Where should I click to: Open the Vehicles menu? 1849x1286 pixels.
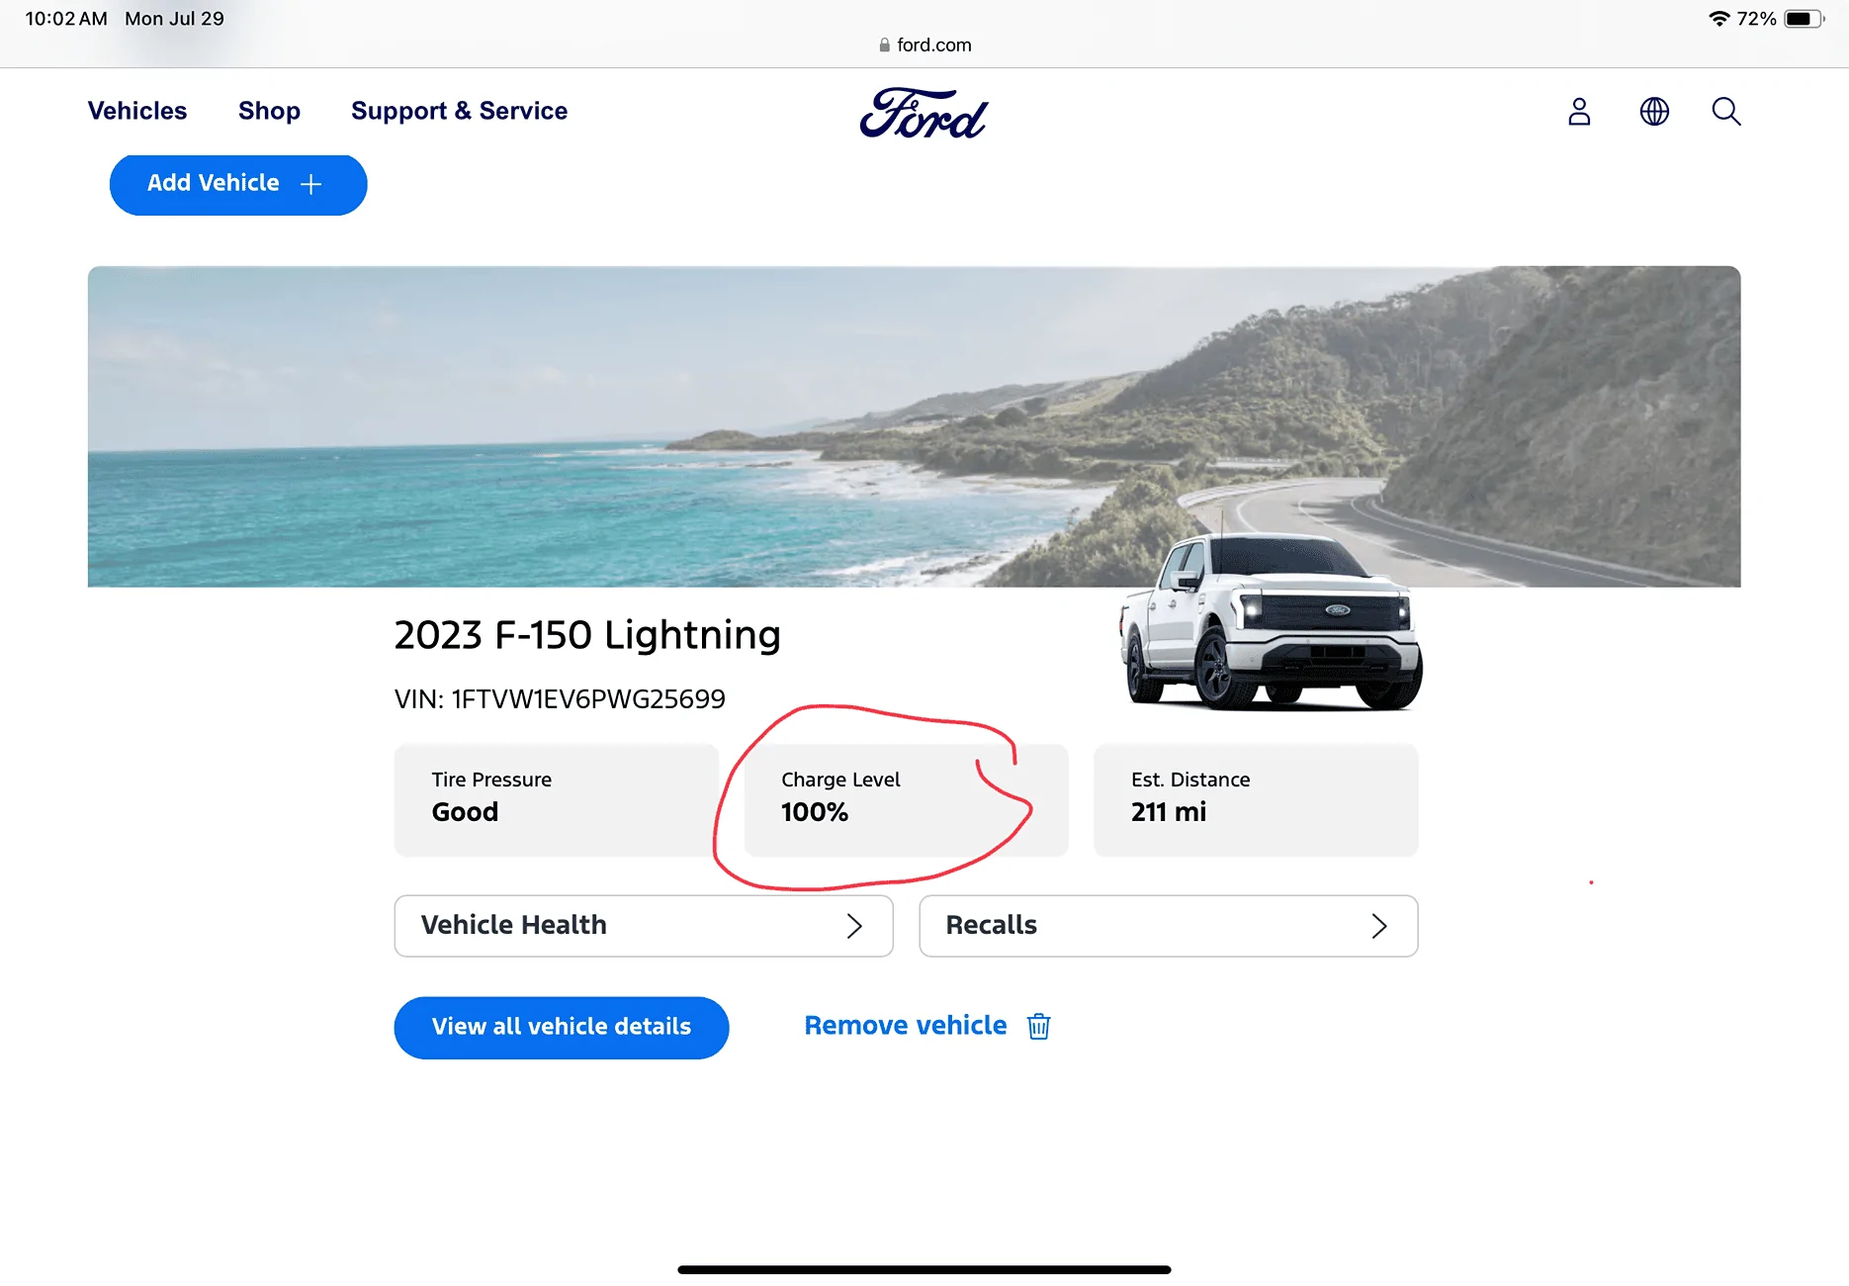click(137, 111)
